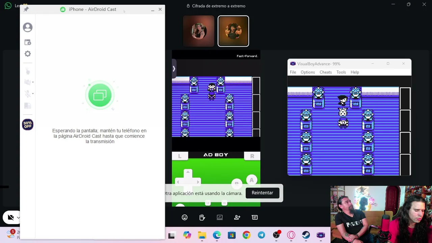Close the AirDroid Cast window
This screenshot has width=432, height=243.
pos(160,9)
